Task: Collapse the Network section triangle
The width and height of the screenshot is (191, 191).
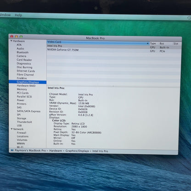Action: click(11, 129)
